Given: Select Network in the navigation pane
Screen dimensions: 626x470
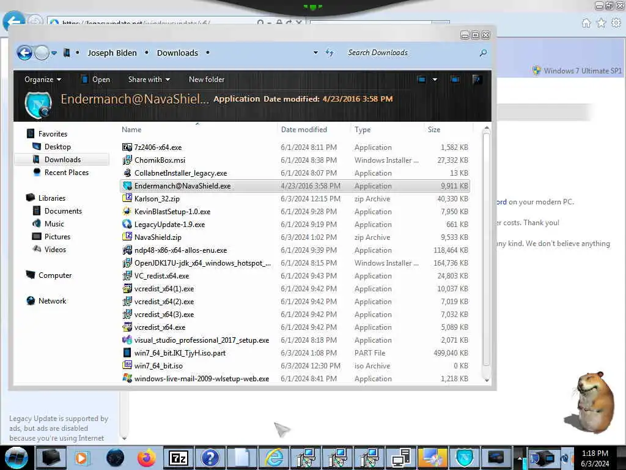Looking at the screenshot, I should (x=52, y=300).
